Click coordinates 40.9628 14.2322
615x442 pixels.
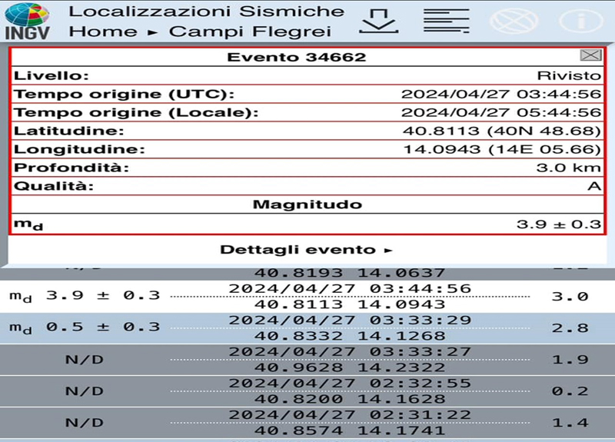(350, 367)
